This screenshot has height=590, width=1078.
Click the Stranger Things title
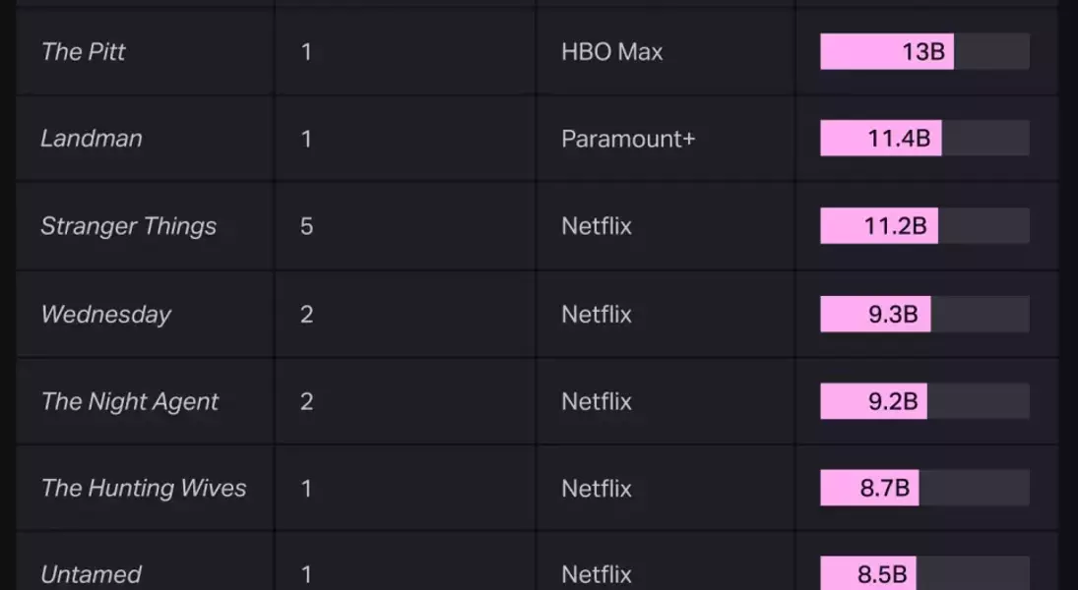tap(128, 226)
